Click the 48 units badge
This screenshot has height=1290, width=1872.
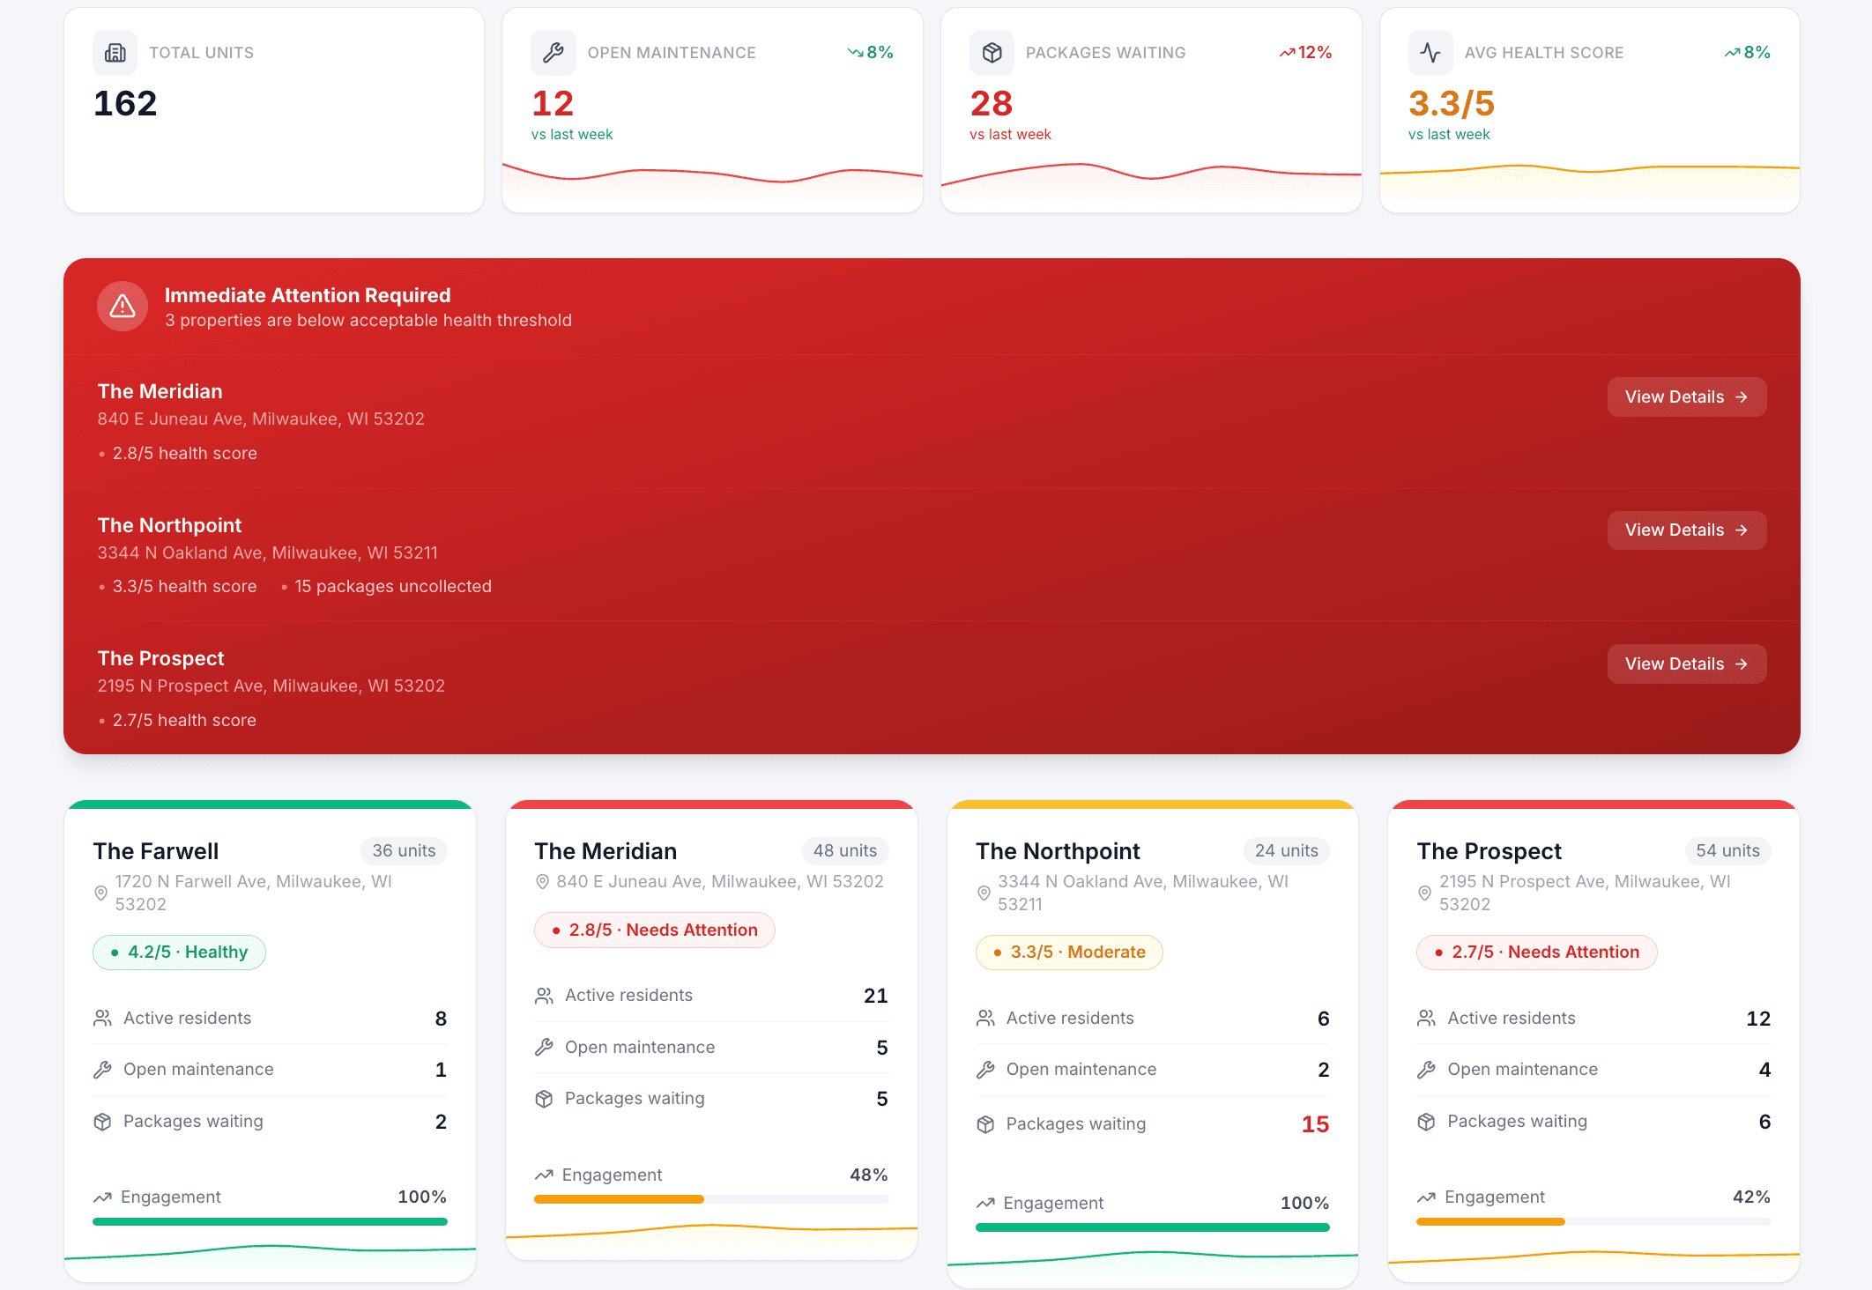(845, 851)
